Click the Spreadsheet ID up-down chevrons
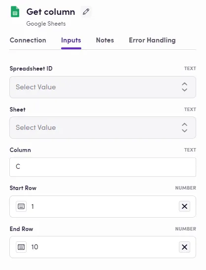 point(184,87)
